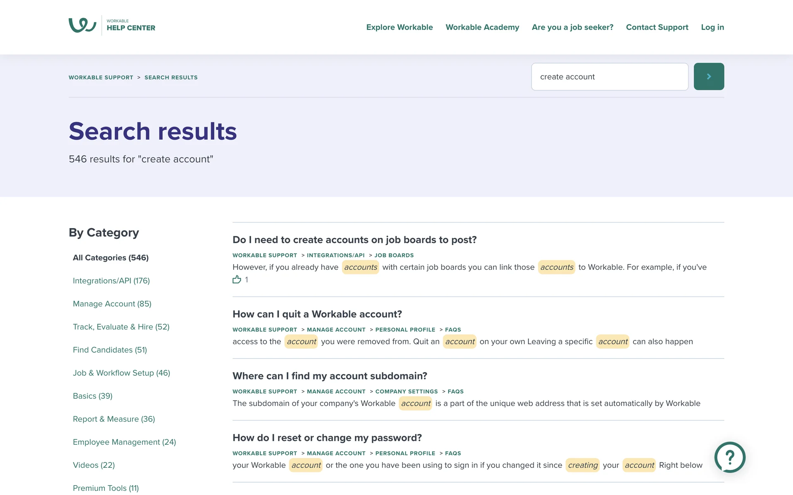The height and width of the screenshot is (495, 793).
Task: Open Contact Support
Action: (x=657, y=27)
